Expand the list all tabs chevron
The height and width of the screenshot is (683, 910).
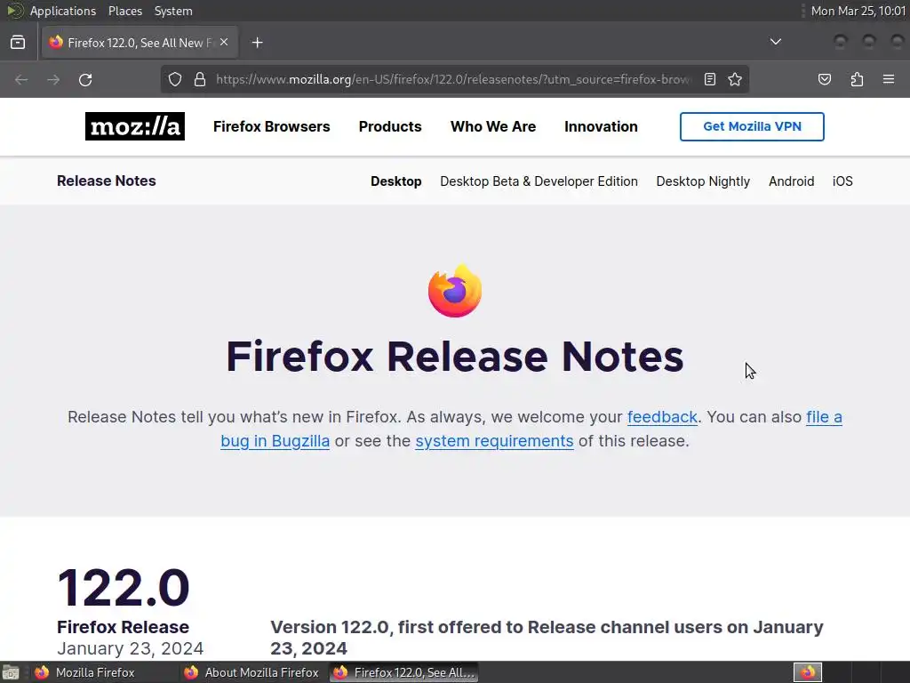[775, 42]
